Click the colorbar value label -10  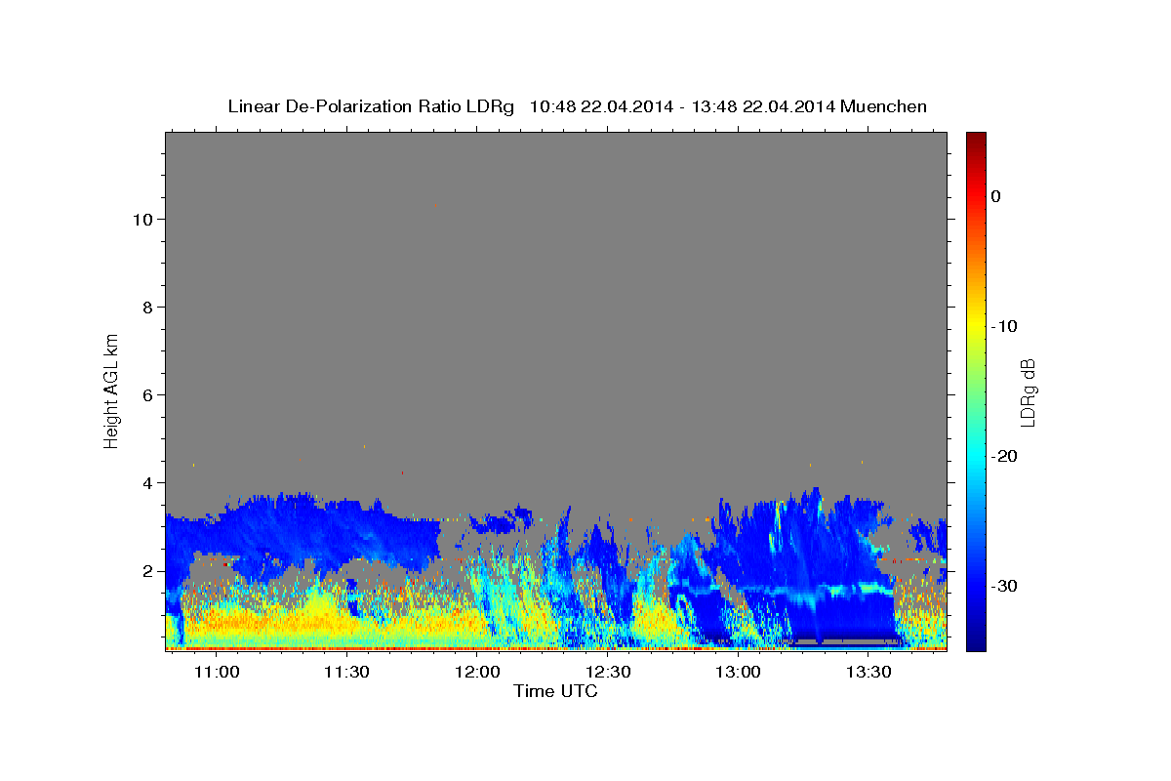(1004, 326)
